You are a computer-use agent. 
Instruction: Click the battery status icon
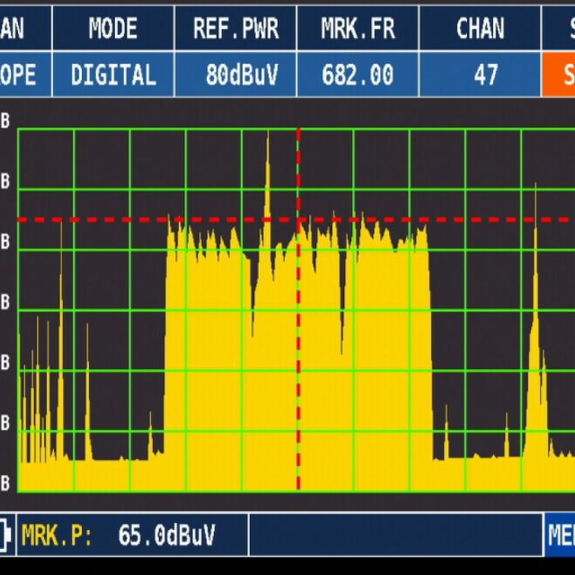[x=7, y=535]
